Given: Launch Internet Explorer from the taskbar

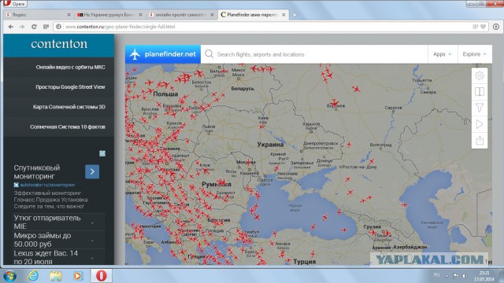Looking at the screenshot, I should pos(33,276).
